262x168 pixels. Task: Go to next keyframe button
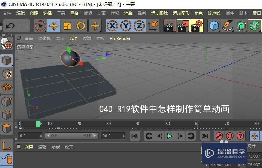coord(191,136)
